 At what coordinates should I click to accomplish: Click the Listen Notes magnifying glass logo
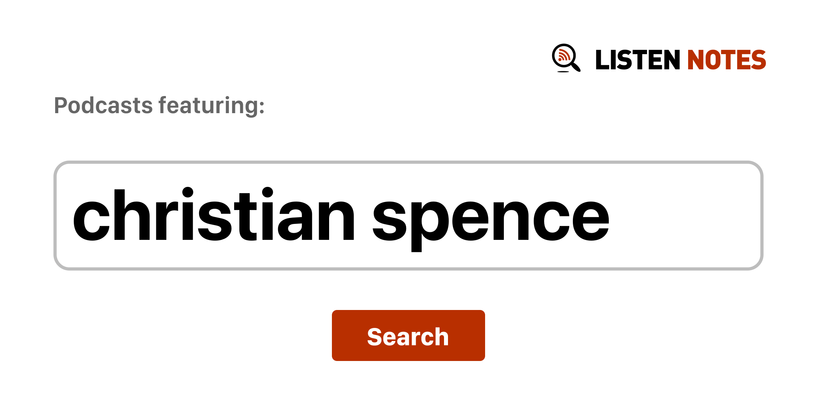click(566, 58)
